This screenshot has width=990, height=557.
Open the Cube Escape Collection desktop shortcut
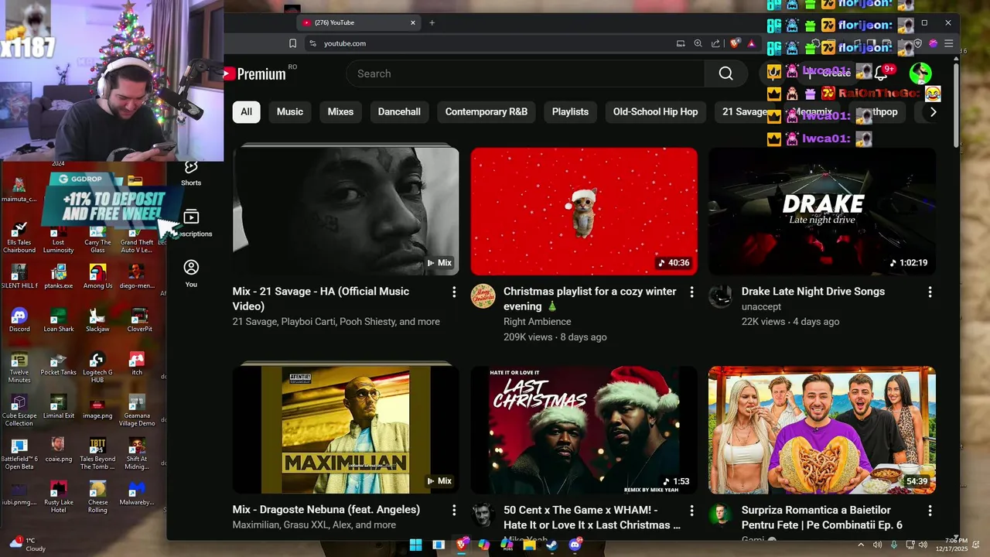click(x=19, y=411)
